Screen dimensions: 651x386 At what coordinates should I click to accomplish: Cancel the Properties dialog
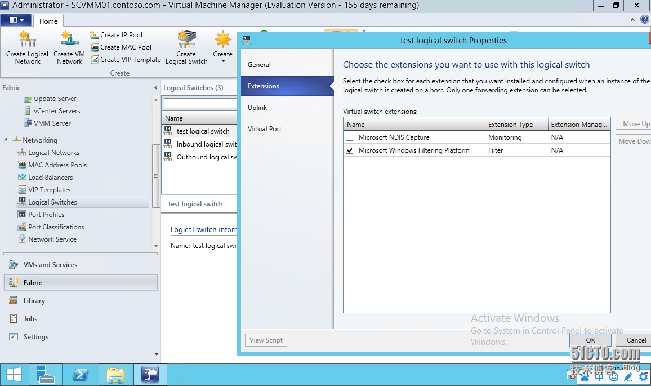[634, 340]
